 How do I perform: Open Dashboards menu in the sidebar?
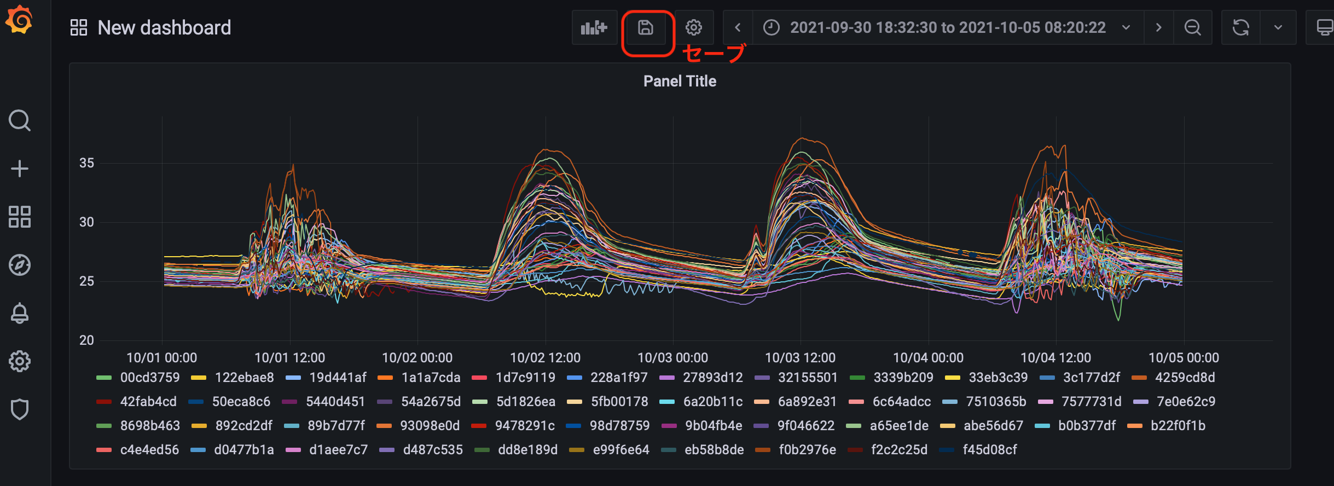(20, 217)
